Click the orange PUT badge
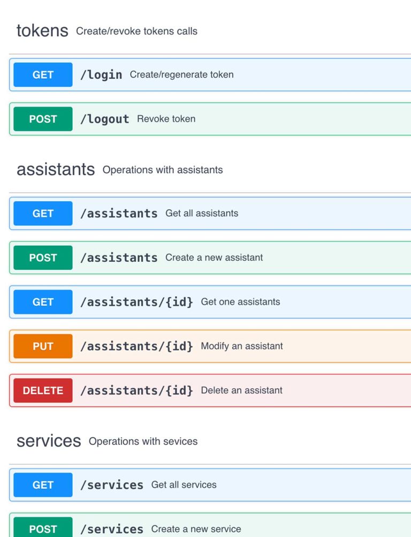The width and height of the screenshot is (411, 537). [42, 346]
